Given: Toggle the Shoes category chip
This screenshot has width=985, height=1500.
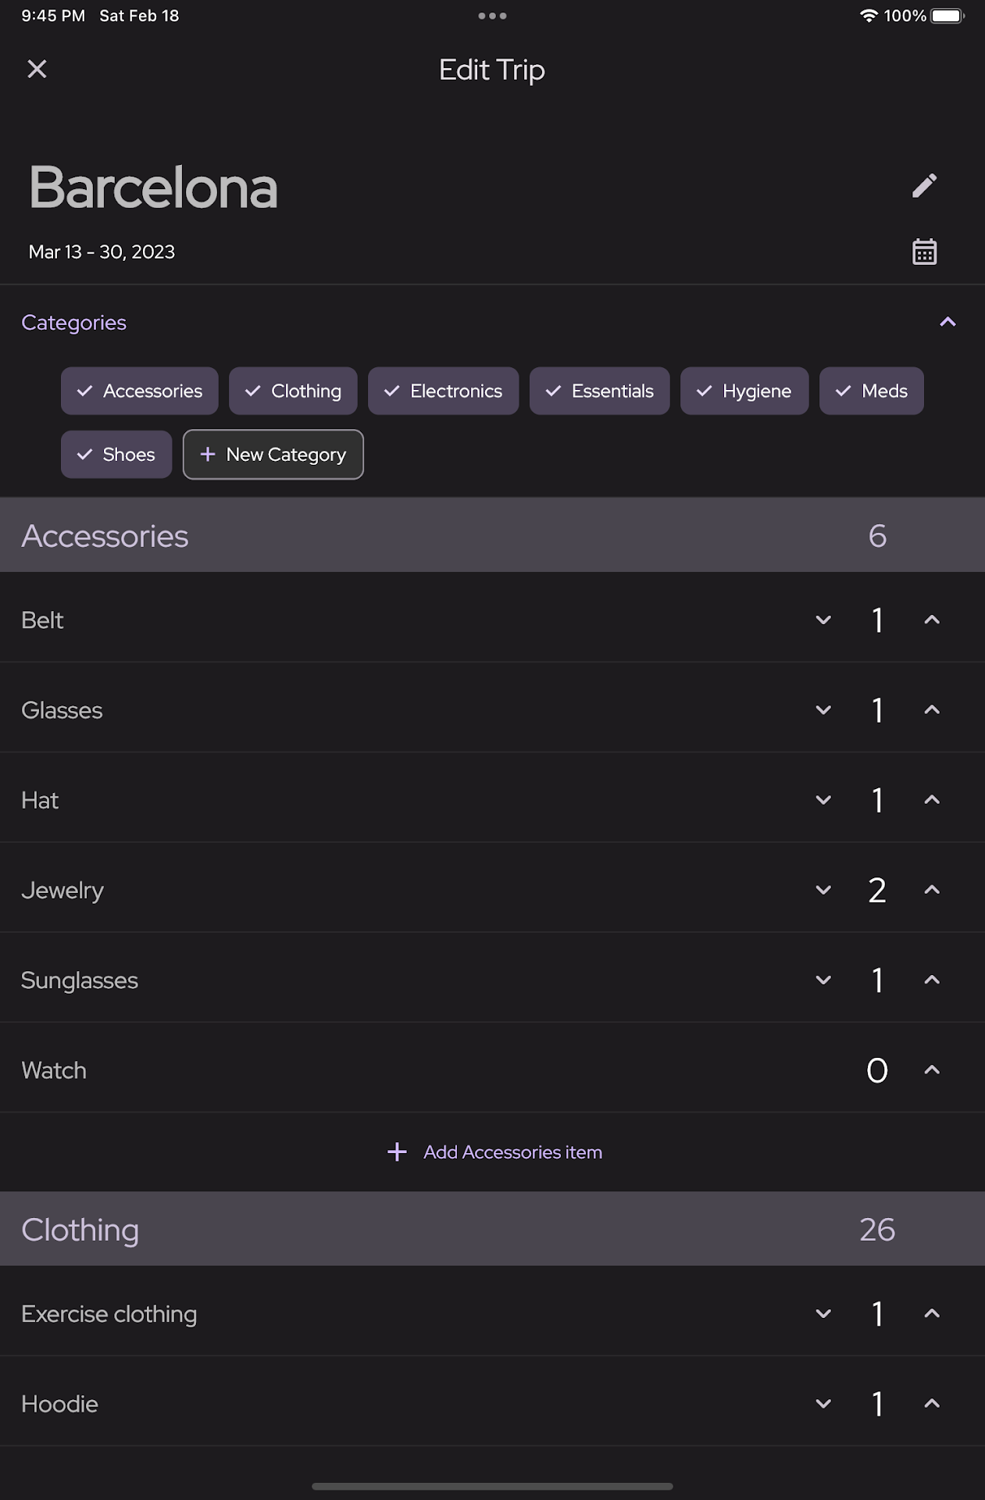Looking at the screenshot, I should (116, 454).
